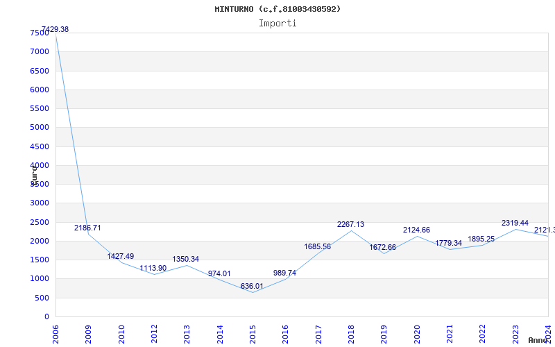Screen dimensions: 555x347
Task: Select the year 2010 axis label
Action: tap(121, 335)
